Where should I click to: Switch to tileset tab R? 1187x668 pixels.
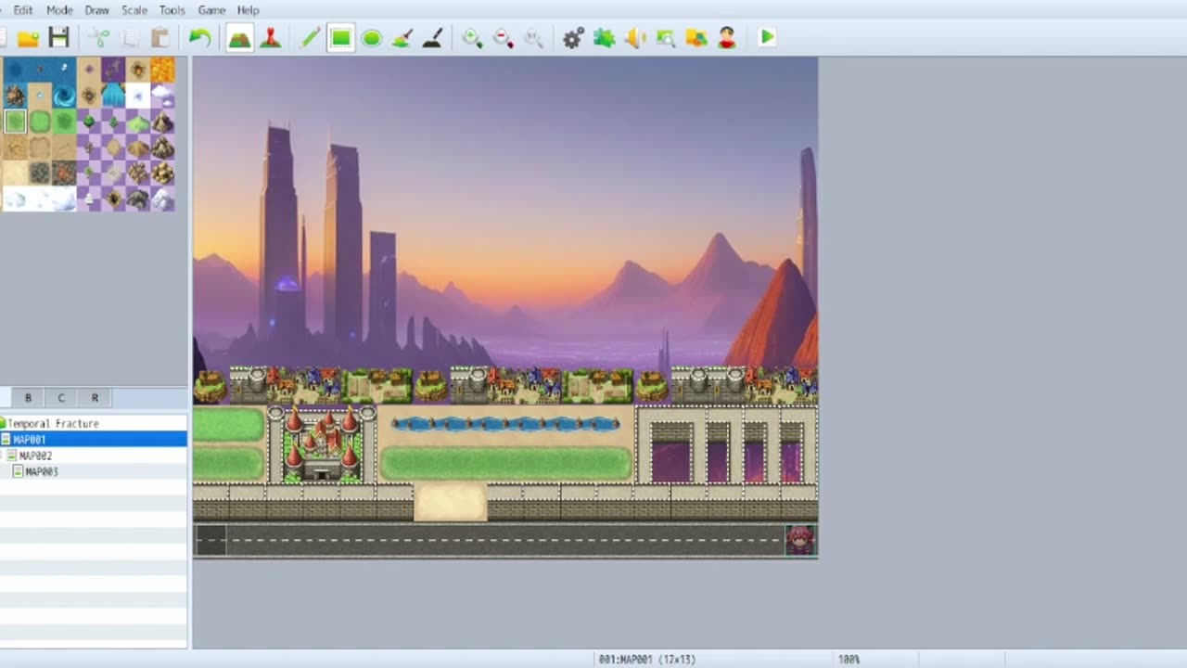tap(95, 398)
